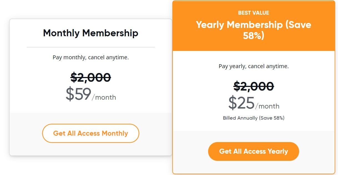Click crossed-out $2,000 in the monthly card
Viewport: 338px width, 175px height.
[x=90, y=78]
